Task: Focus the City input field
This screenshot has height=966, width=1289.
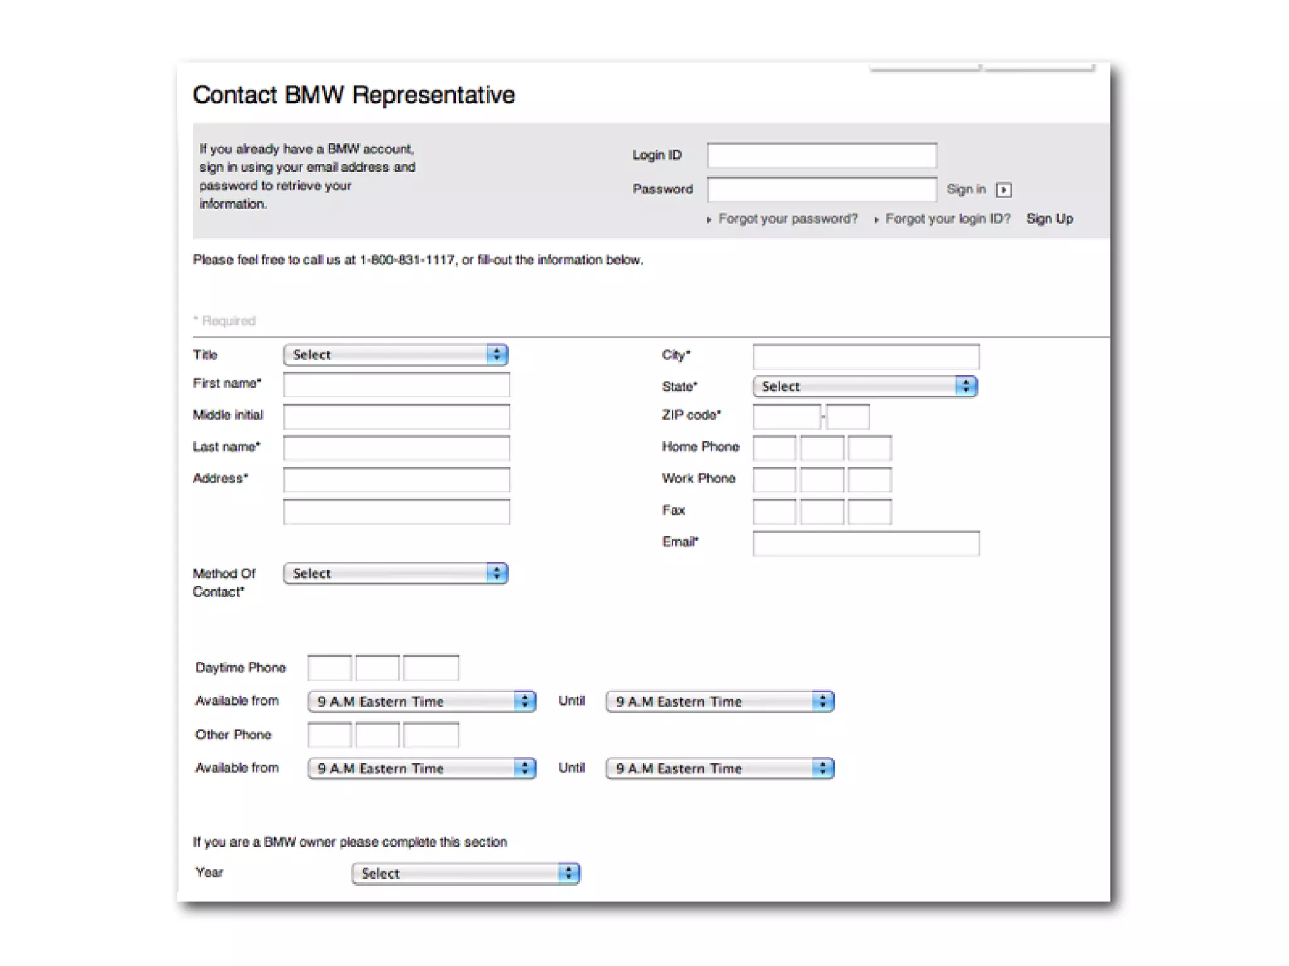Action: click(865, 357)
